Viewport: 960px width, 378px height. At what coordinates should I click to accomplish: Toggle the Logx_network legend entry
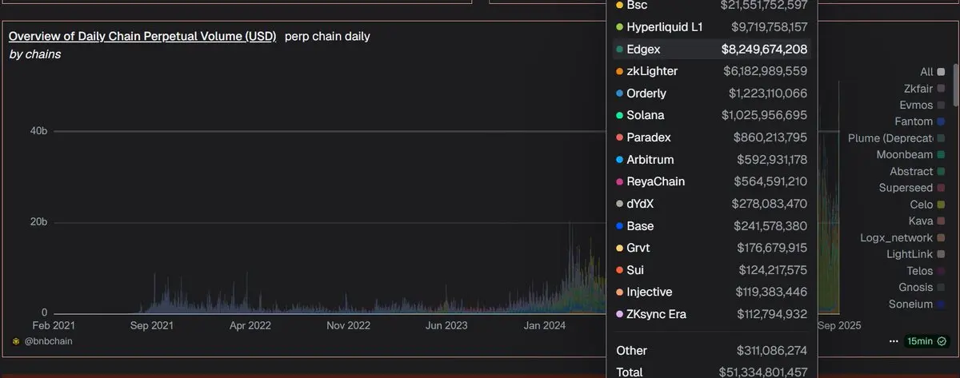903,237
